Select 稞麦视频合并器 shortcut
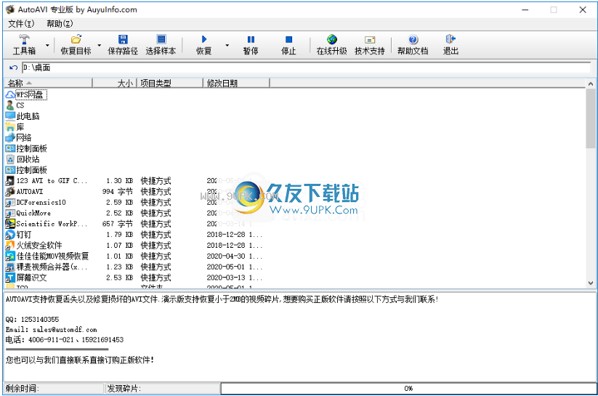The width and height of the screenshot is (598, 396). [x=47, y=267]
